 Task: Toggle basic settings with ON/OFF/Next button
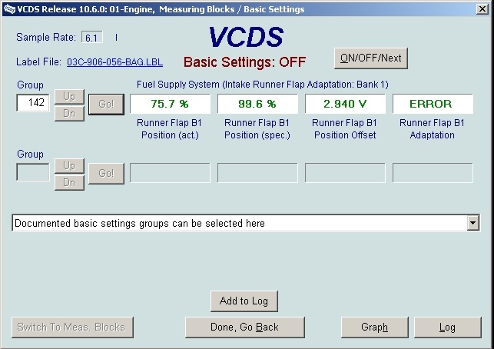[x=371, y=58]
